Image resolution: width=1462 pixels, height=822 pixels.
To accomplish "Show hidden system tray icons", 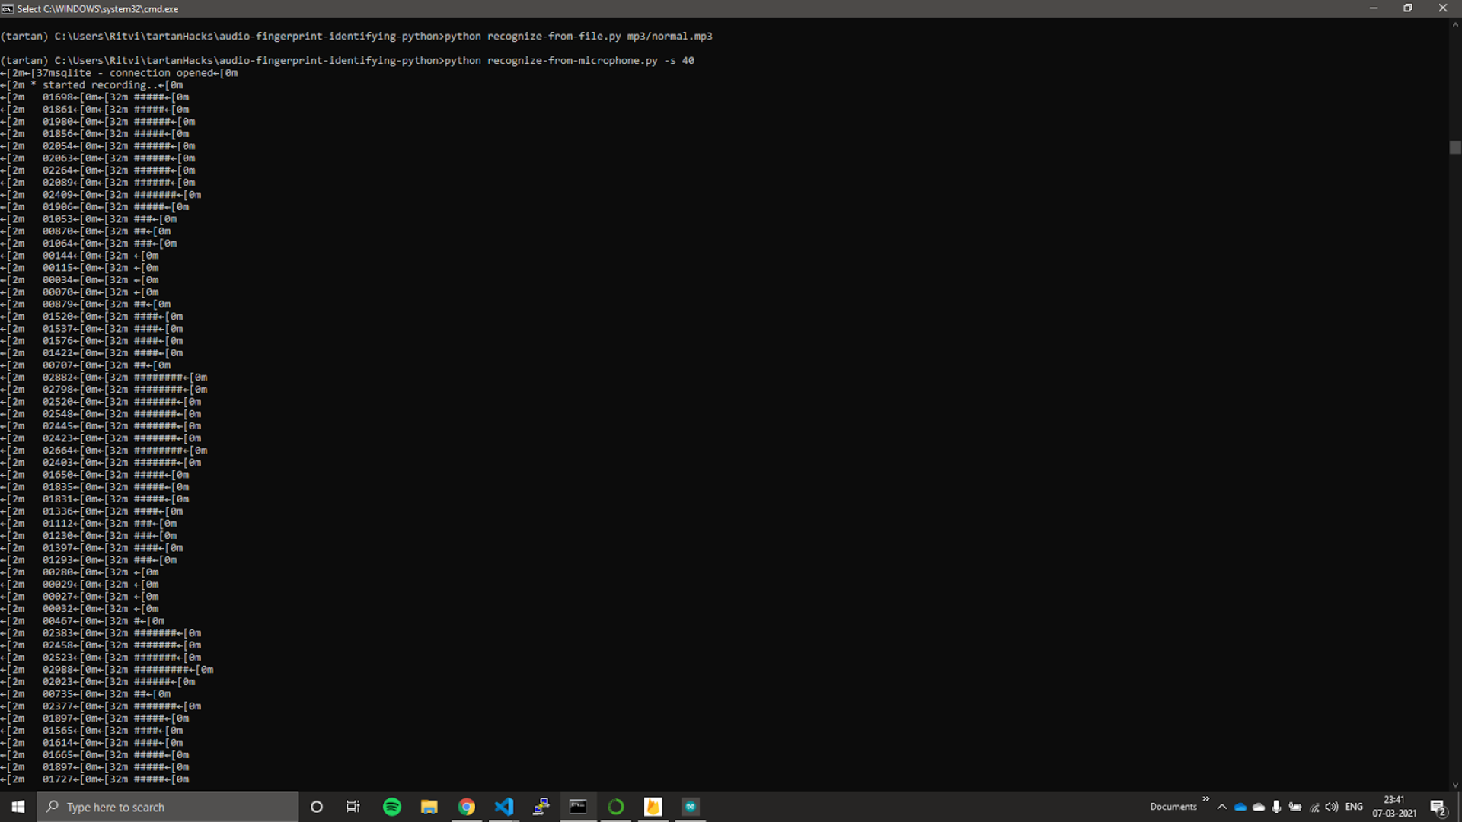I will tap(1222, 807).
